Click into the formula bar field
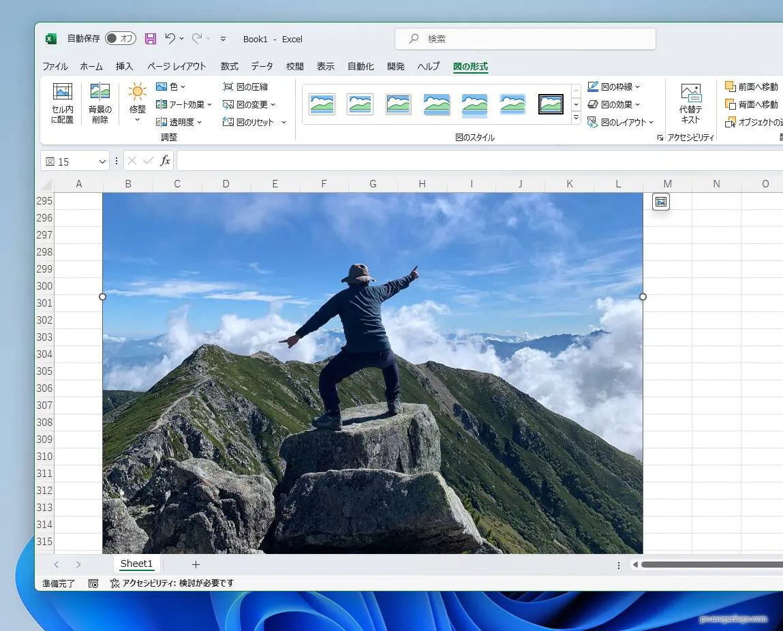 pos(479,161)
